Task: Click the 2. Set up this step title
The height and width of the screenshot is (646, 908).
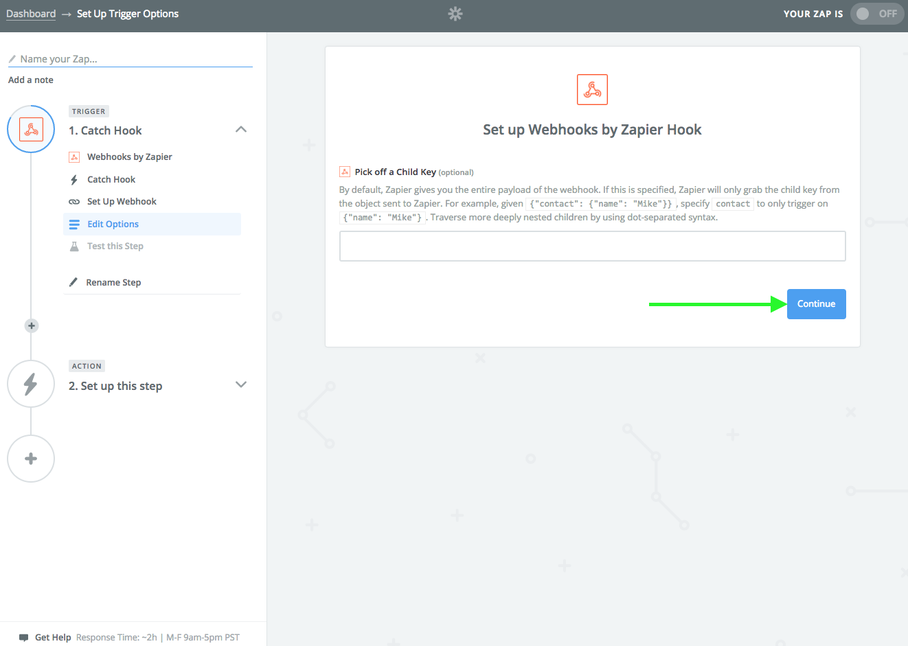Action: click(x=115, y=386)
